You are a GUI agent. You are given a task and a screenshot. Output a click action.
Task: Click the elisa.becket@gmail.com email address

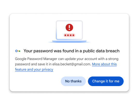pyautogui.click(x=72, y=64)
